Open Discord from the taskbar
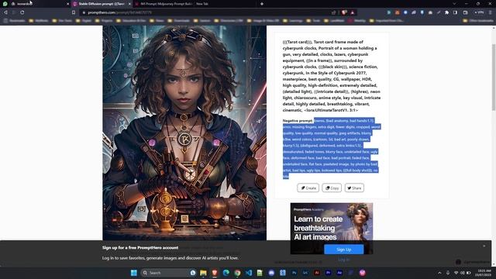 coord(271,273)
